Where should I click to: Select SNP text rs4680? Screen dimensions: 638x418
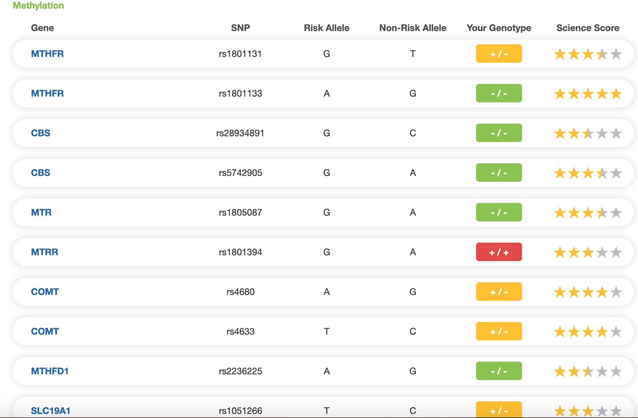(x=241, y=292)
